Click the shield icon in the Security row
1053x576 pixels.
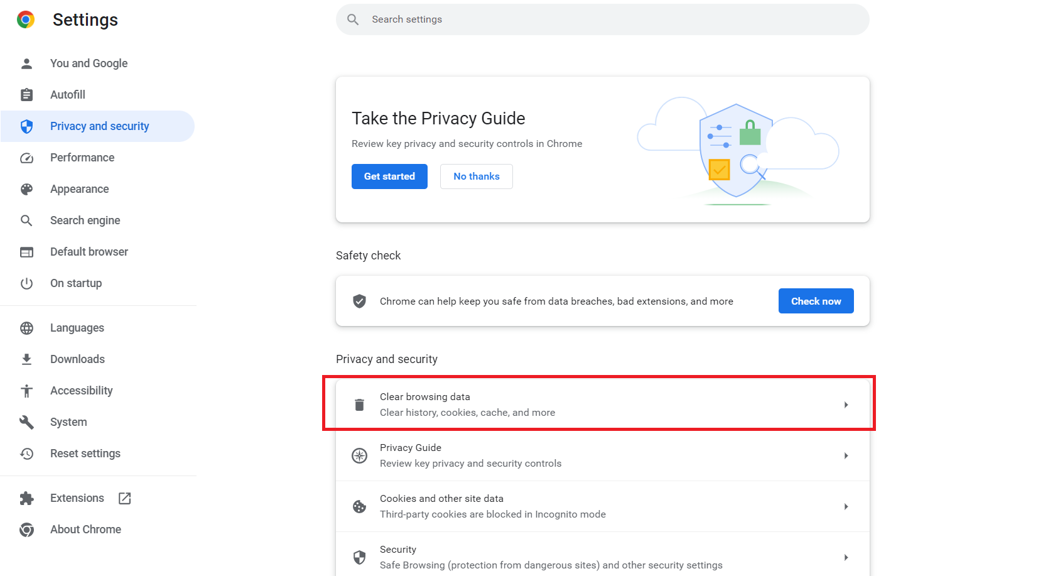point(359,557)
